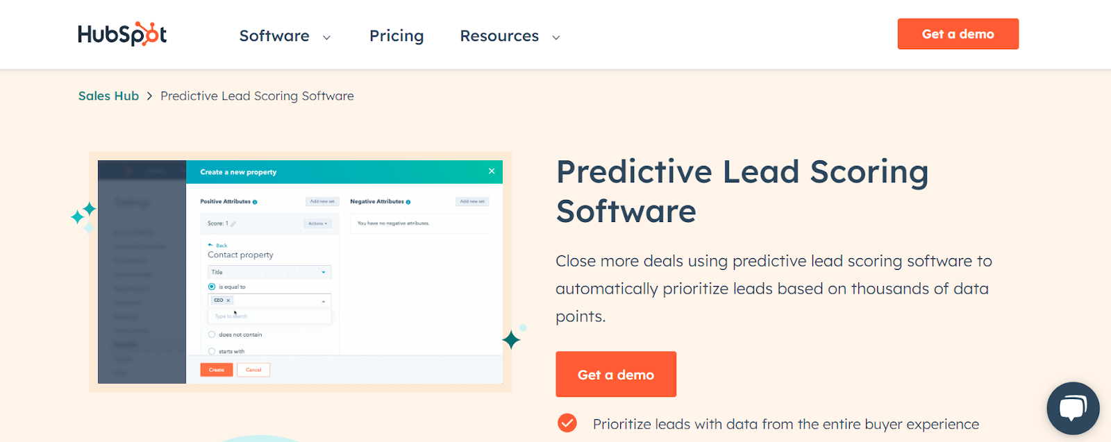This screenshot has width=1111, height=442.
Task: Open the Actions dropdown in the score set
Action: pyautogui.click(x=317, y=223)
